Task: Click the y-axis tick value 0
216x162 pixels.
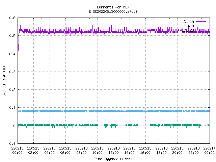Action: [x=14, y=126]
